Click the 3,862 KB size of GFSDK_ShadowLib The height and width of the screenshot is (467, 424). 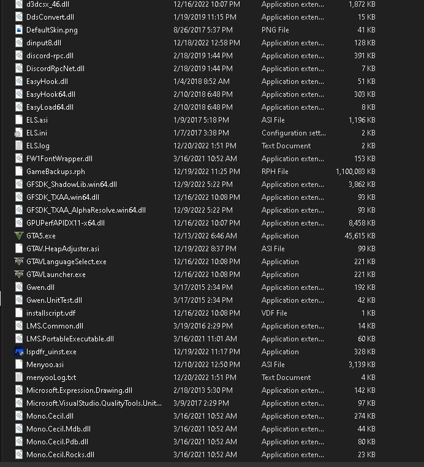pyautogui.click(x=362, y=184)
